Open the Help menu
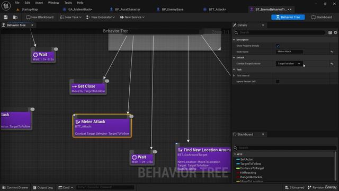 pyautogui.click(x=80, y=3)
